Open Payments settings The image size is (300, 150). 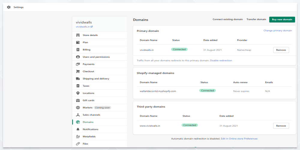coord(100,64)
